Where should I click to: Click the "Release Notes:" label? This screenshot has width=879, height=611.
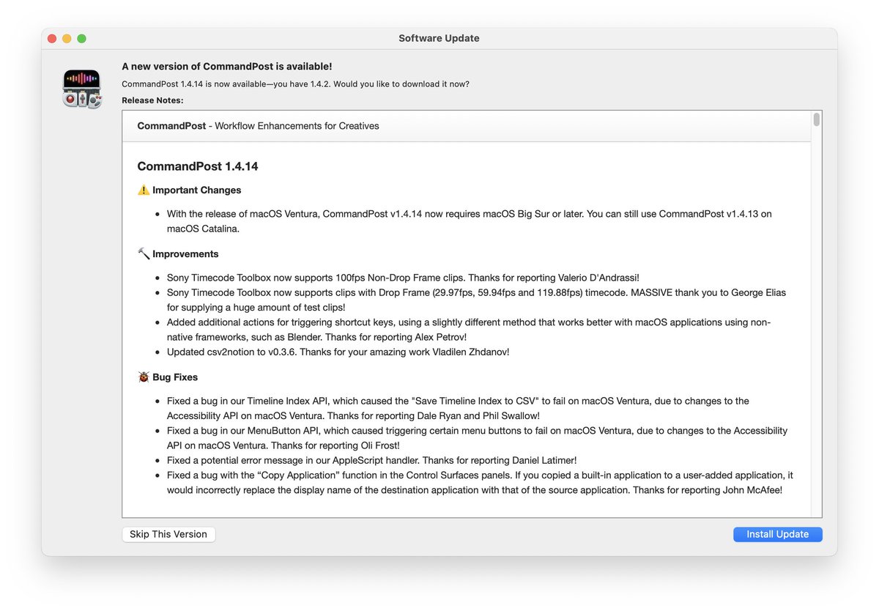(x=152, y=100)
